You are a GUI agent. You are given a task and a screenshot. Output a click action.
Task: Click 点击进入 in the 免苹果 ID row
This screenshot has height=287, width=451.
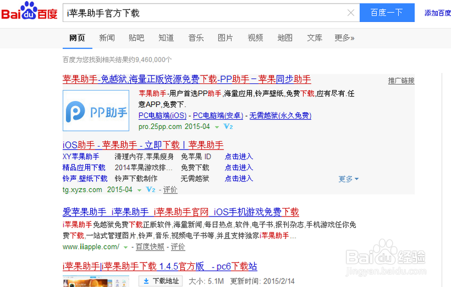point(239,156)
